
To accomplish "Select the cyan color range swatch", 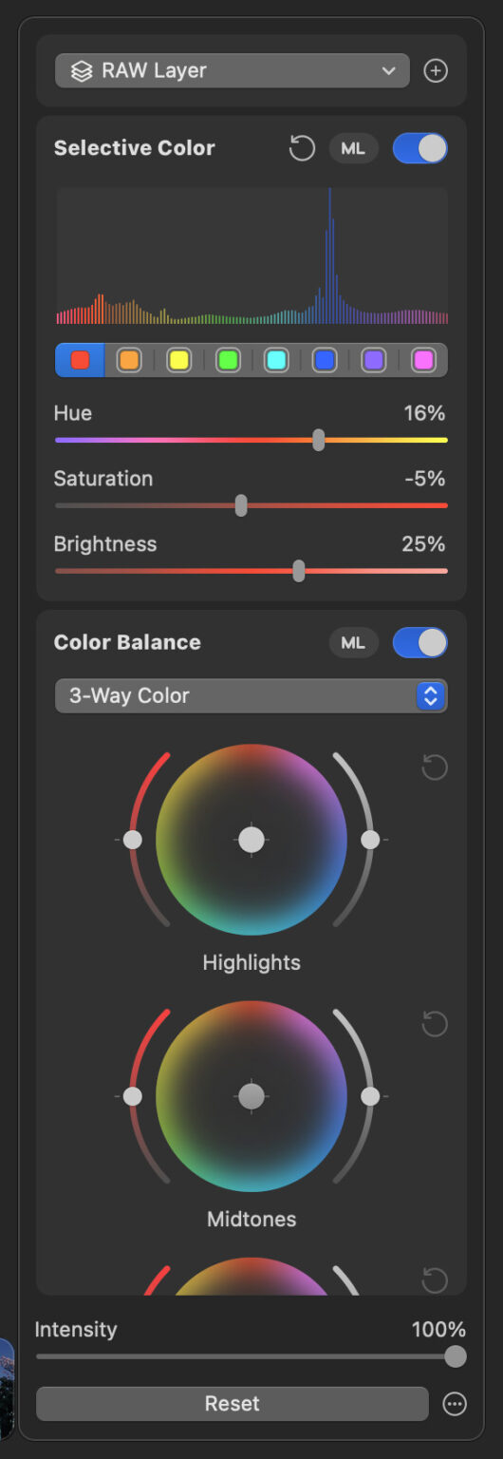I will pyautogui.click(x=276, y=360).
